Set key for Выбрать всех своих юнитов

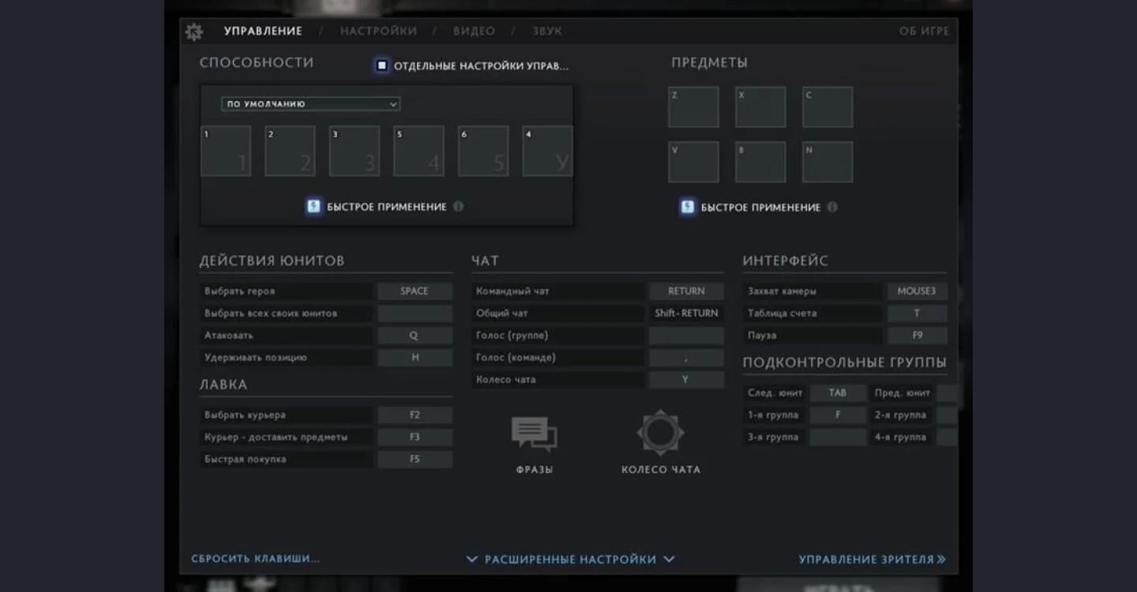tap(415, 313)
